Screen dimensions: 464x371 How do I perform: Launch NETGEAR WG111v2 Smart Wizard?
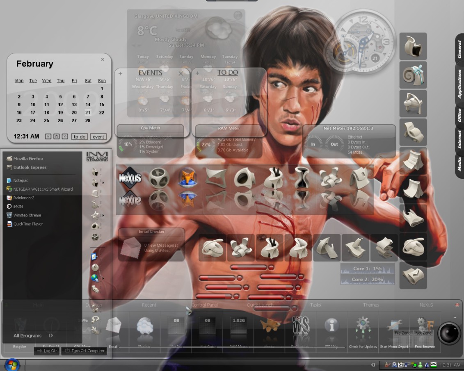[x=39, y=189]
